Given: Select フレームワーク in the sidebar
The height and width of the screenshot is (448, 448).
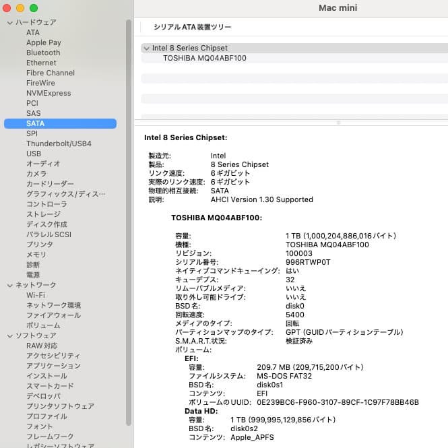Looking at the screenshot, I should coord(50,437).
